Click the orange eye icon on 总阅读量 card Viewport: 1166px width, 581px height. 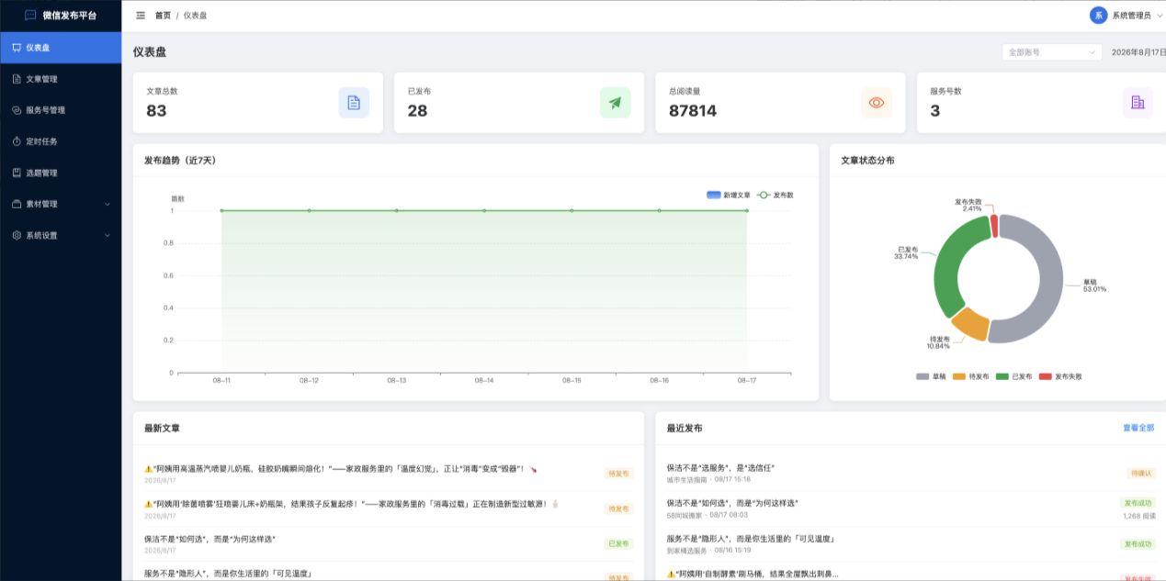click(877, 103)
